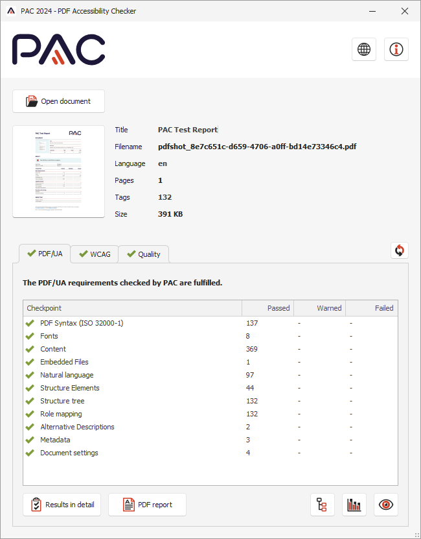Select the Embedded Files checkpoint row

(x=210, y=362)
